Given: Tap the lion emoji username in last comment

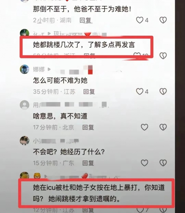Looking at the screenshot, I should tap(37, 176).
